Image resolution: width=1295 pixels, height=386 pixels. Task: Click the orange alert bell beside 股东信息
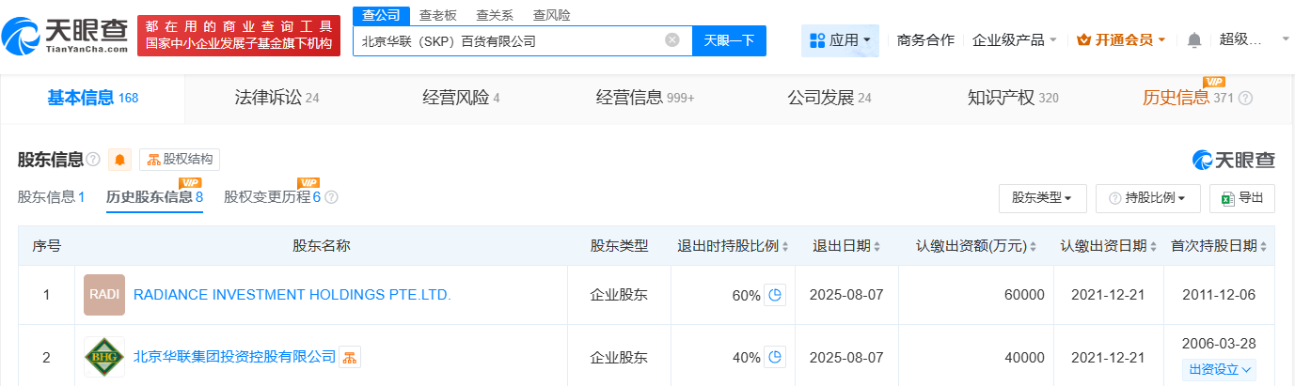pyautogui.click(x=120, y=160)
